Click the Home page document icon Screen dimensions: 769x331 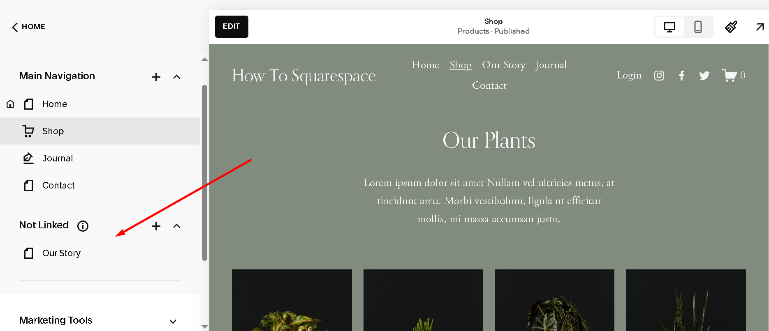[x=28, y=104]
